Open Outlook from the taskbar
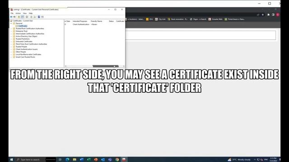This screenshot has width=289, height=162. coord(103,160)
